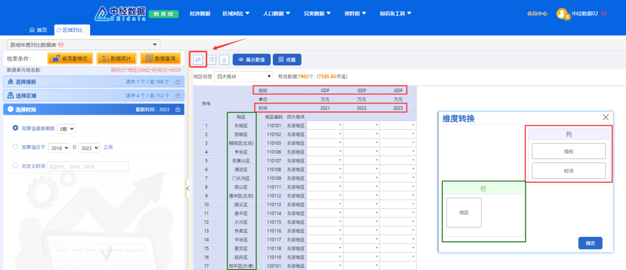Click the table search icon in toolbar

click(211, 59)
